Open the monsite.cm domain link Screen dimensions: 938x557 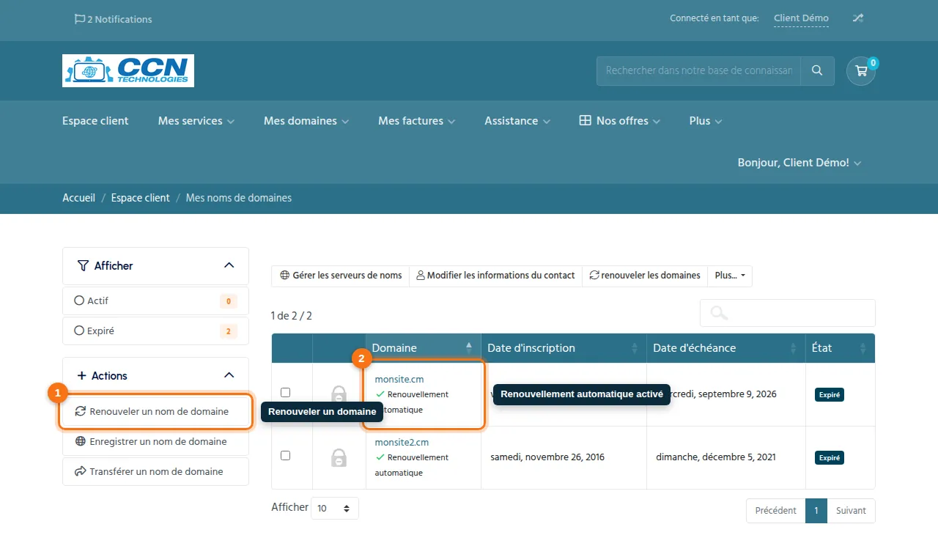coord(399,380)
